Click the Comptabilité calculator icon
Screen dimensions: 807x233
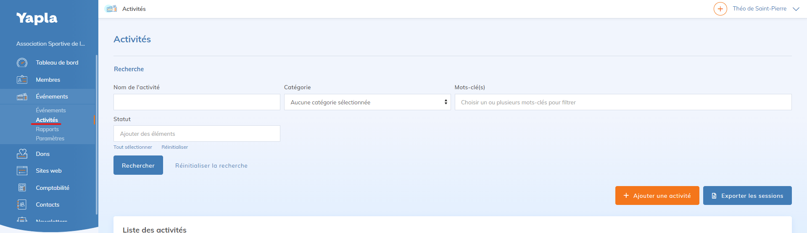[22, 188]
